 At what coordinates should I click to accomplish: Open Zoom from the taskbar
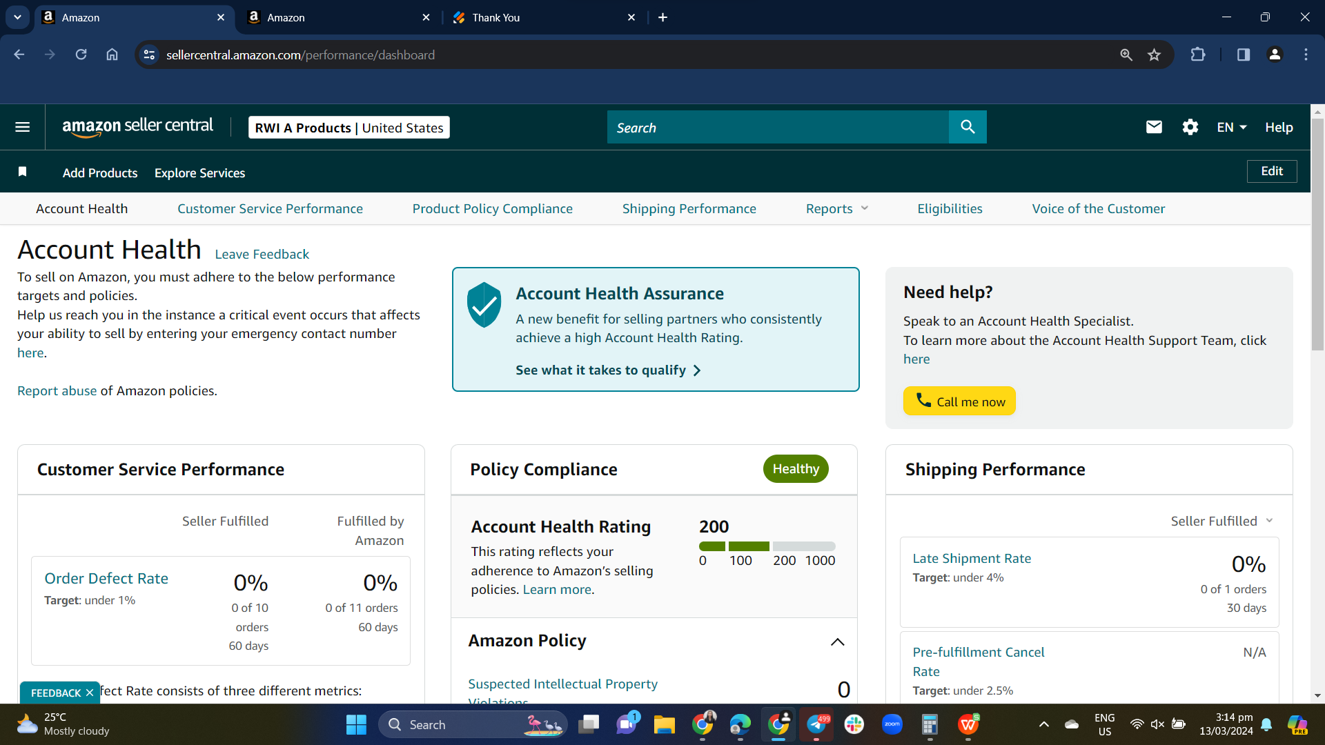tap(892, 724)
